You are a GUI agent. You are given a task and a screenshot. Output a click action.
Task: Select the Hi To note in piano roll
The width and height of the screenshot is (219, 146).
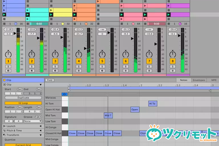tap(153, 104)
